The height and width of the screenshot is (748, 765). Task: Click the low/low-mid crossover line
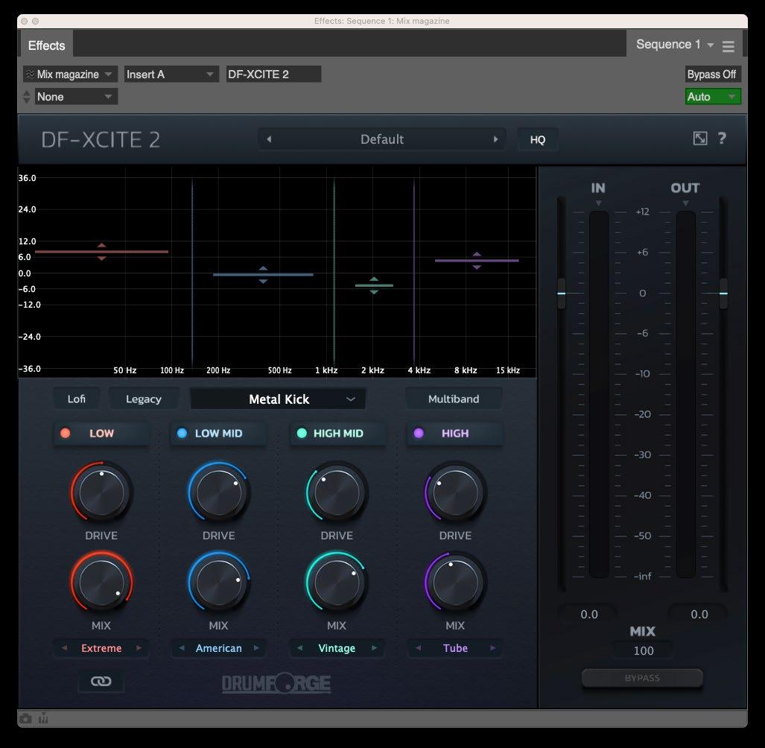[192, 273]
